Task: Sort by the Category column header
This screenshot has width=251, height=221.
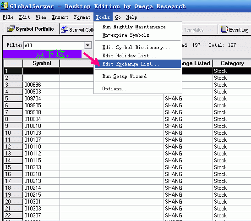Action: pos(232,63)
